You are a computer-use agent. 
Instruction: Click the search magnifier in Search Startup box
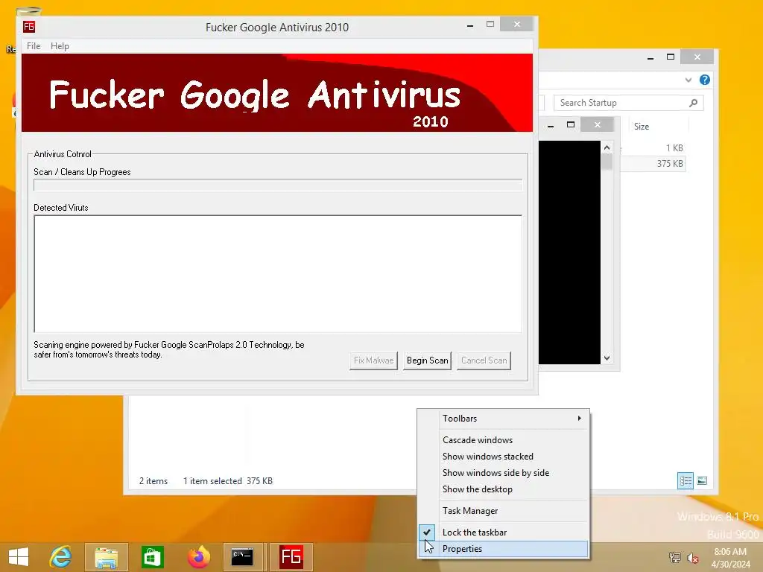click(694, 103)
